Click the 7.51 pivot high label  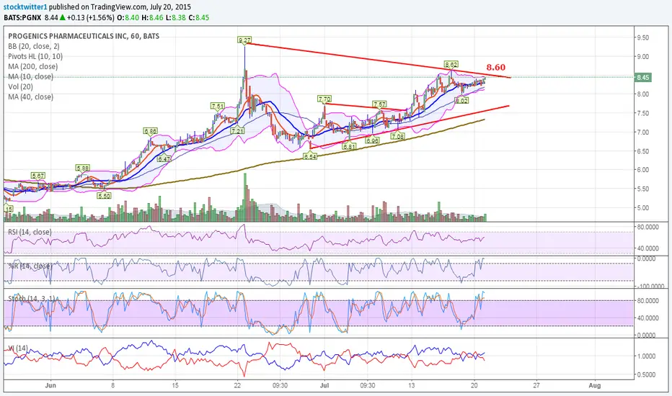click(217, 106)
